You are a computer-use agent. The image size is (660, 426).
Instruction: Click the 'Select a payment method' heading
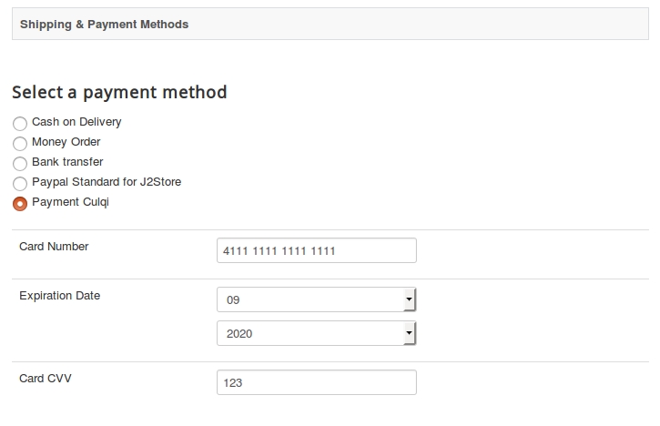(x=119, y=92)
